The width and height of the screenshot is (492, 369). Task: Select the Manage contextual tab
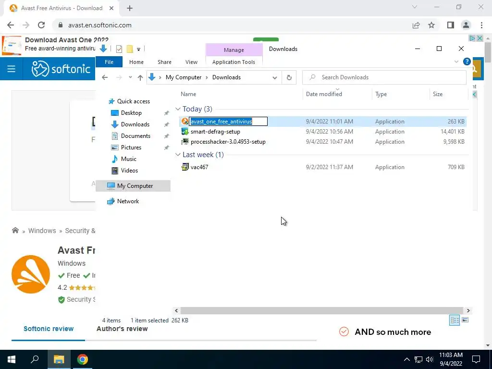pos(234,50)
